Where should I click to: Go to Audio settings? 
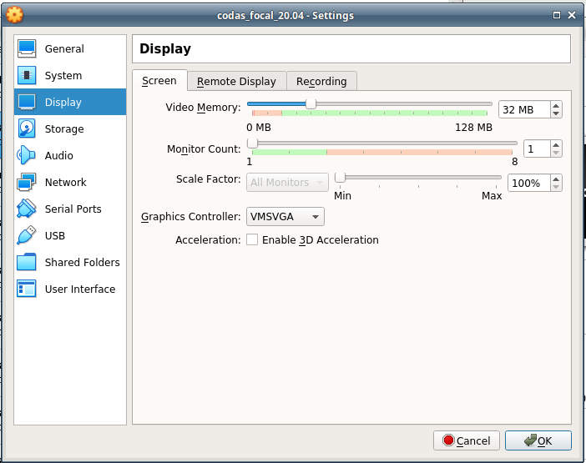click(70, 155)
